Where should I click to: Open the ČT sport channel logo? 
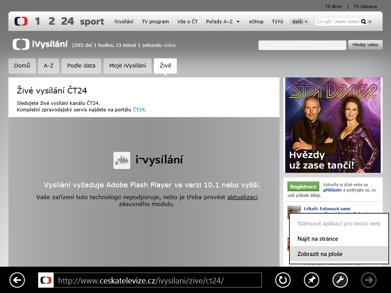tap(92, 22)
